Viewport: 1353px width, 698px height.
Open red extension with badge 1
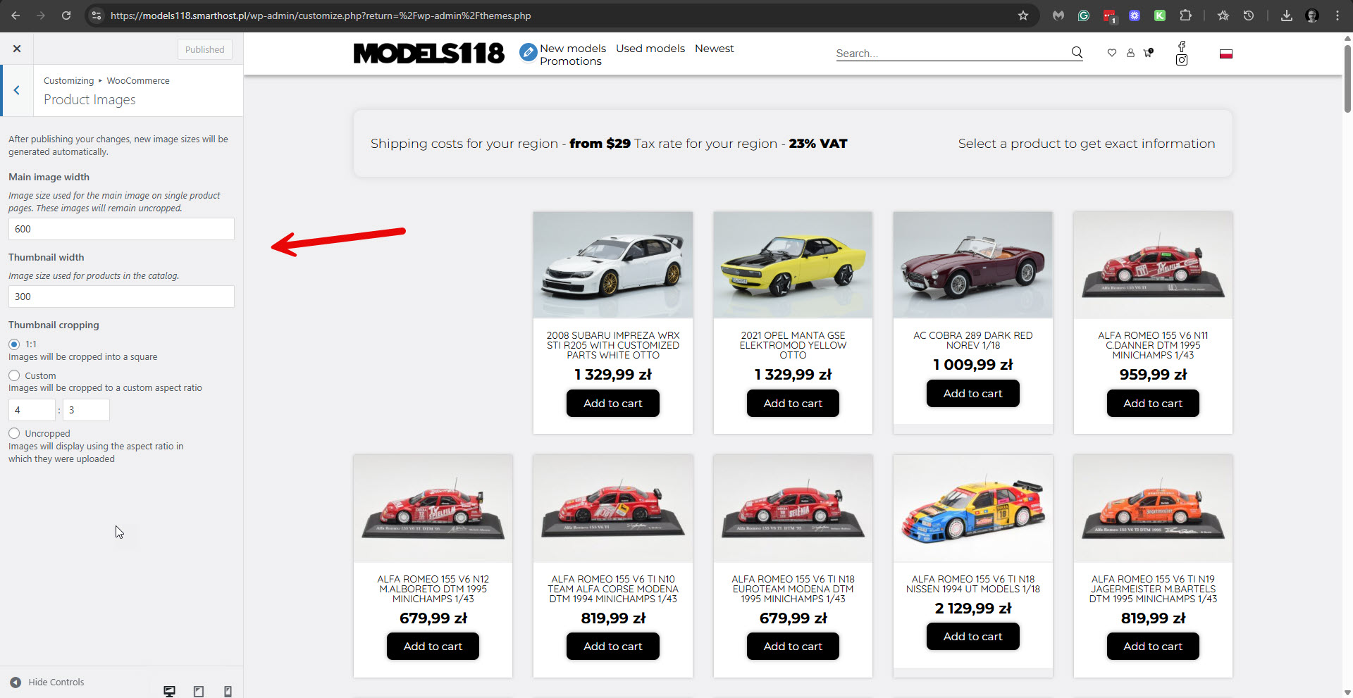(1109, 16)
